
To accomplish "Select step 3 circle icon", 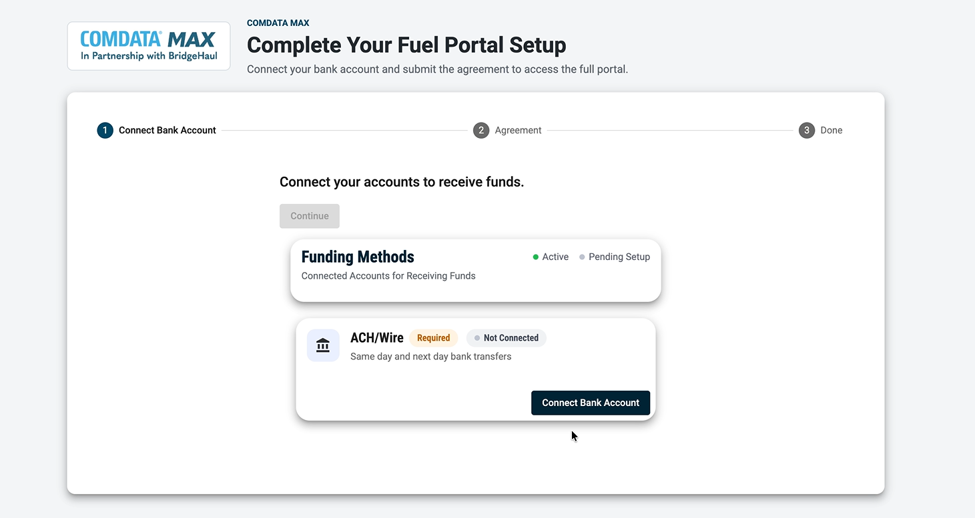I will click(807, 130).
